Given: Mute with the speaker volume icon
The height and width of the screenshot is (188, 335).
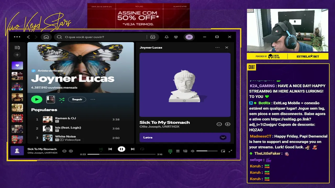Looking at the screenshot, I should pos(193,151).
